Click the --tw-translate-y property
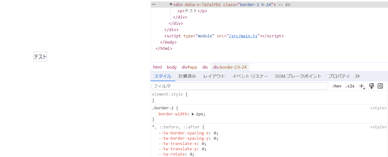Screen dimensions: 388x157 coord(178,149)
